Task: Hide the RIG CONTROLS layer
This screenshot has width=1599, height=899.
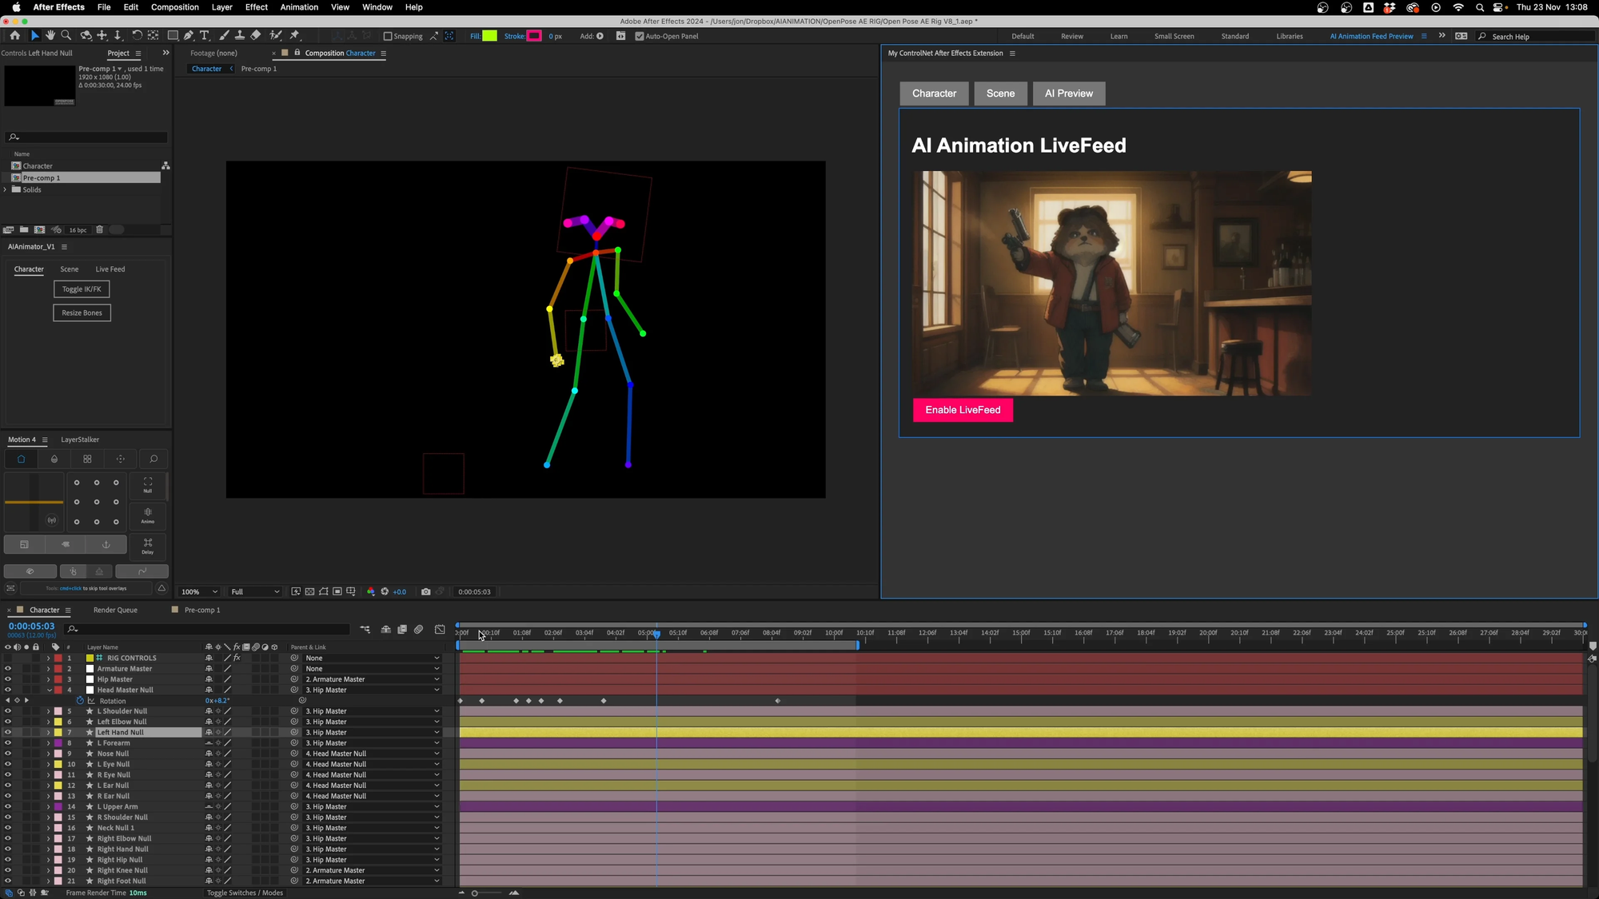Action: [8, 658]
